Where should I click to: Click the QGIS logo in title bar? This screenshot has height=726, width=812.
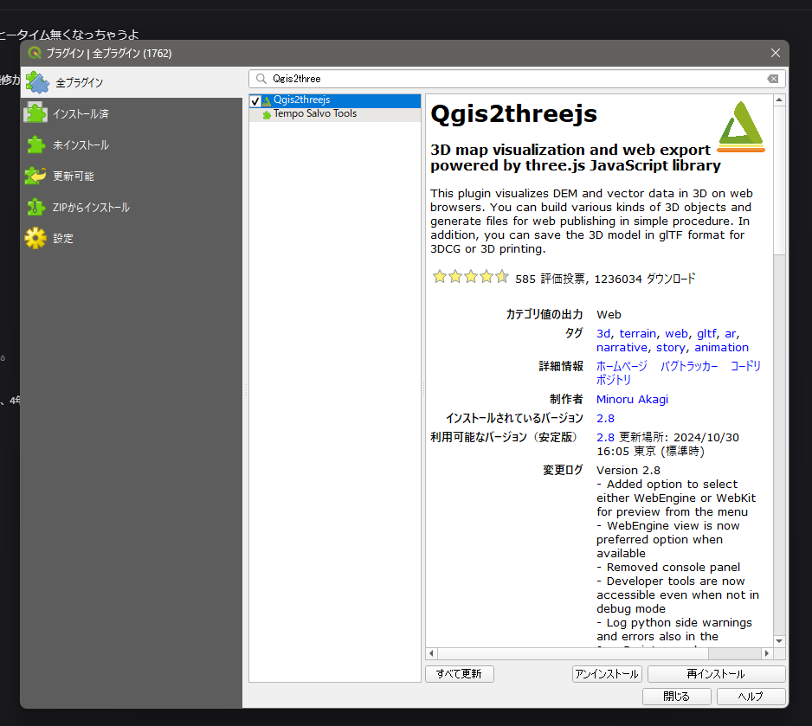tap(35, 53)
